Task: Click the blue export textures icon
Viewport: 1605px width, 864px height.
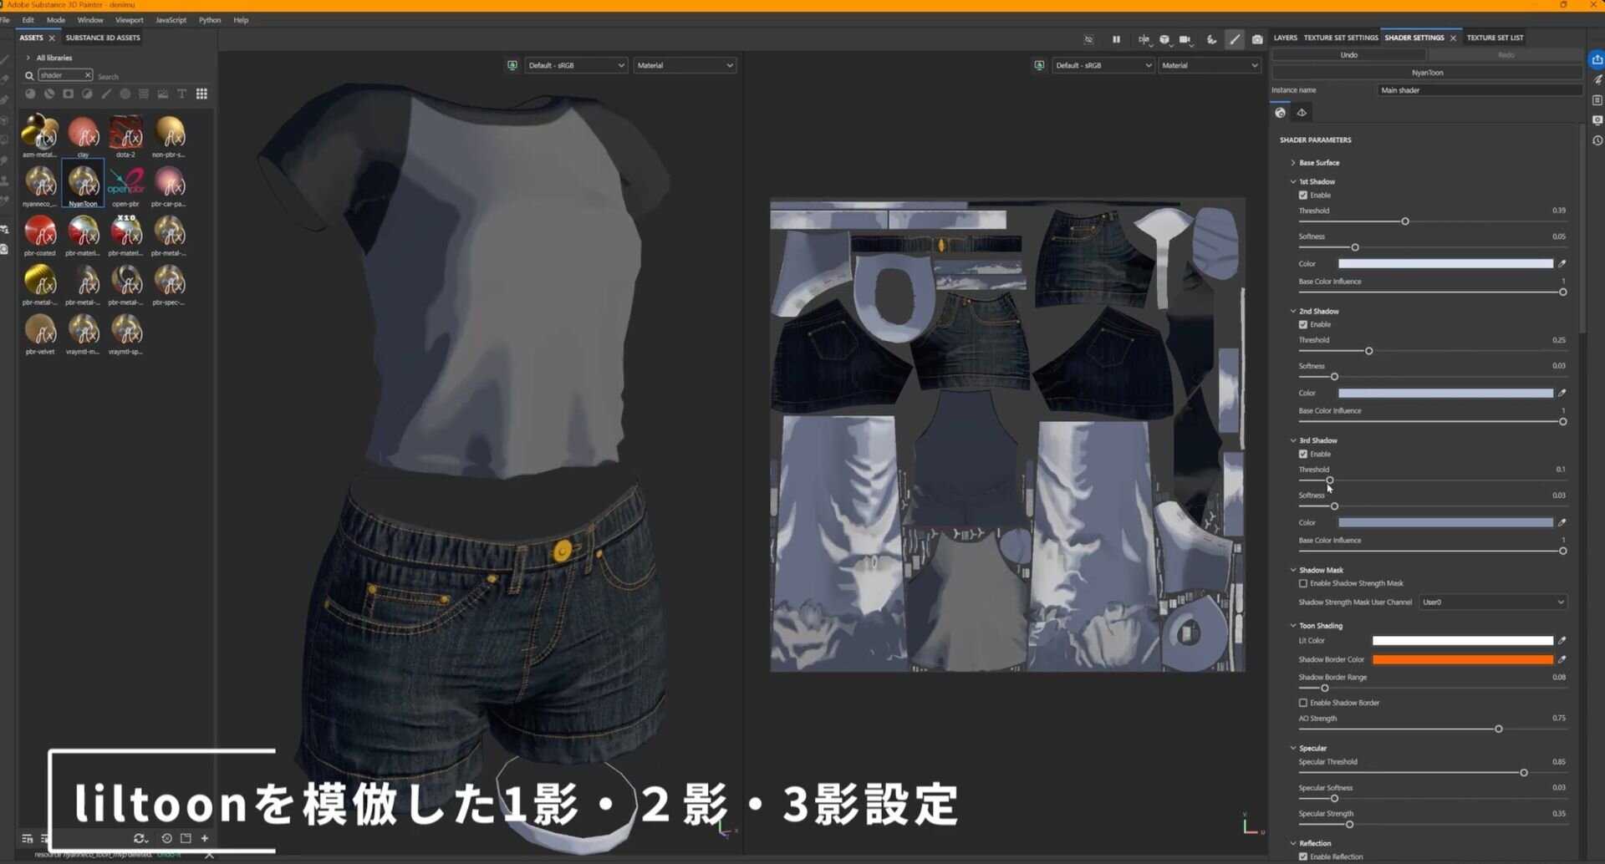Action: 1597,59
